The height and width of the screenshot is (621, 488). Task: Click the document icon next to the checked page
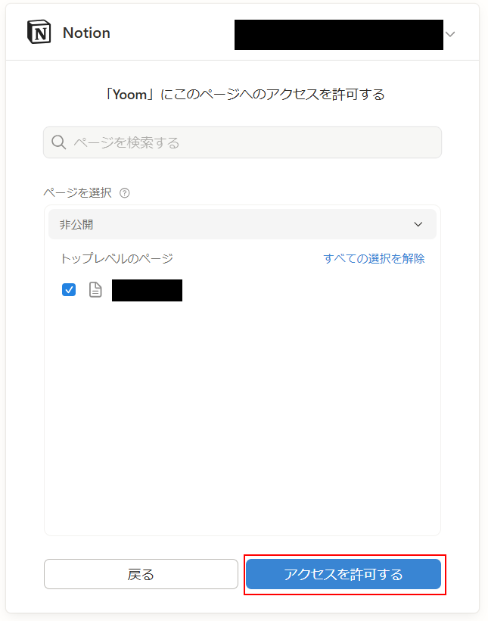pos(95,290)
